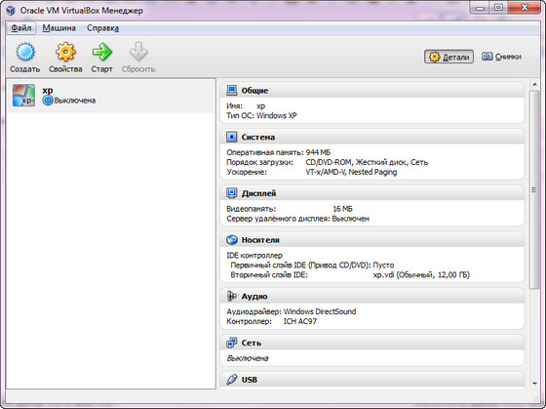546x409 pixels.
Task: Click the 'Видеопамять:' label
Action: (251, 209)
